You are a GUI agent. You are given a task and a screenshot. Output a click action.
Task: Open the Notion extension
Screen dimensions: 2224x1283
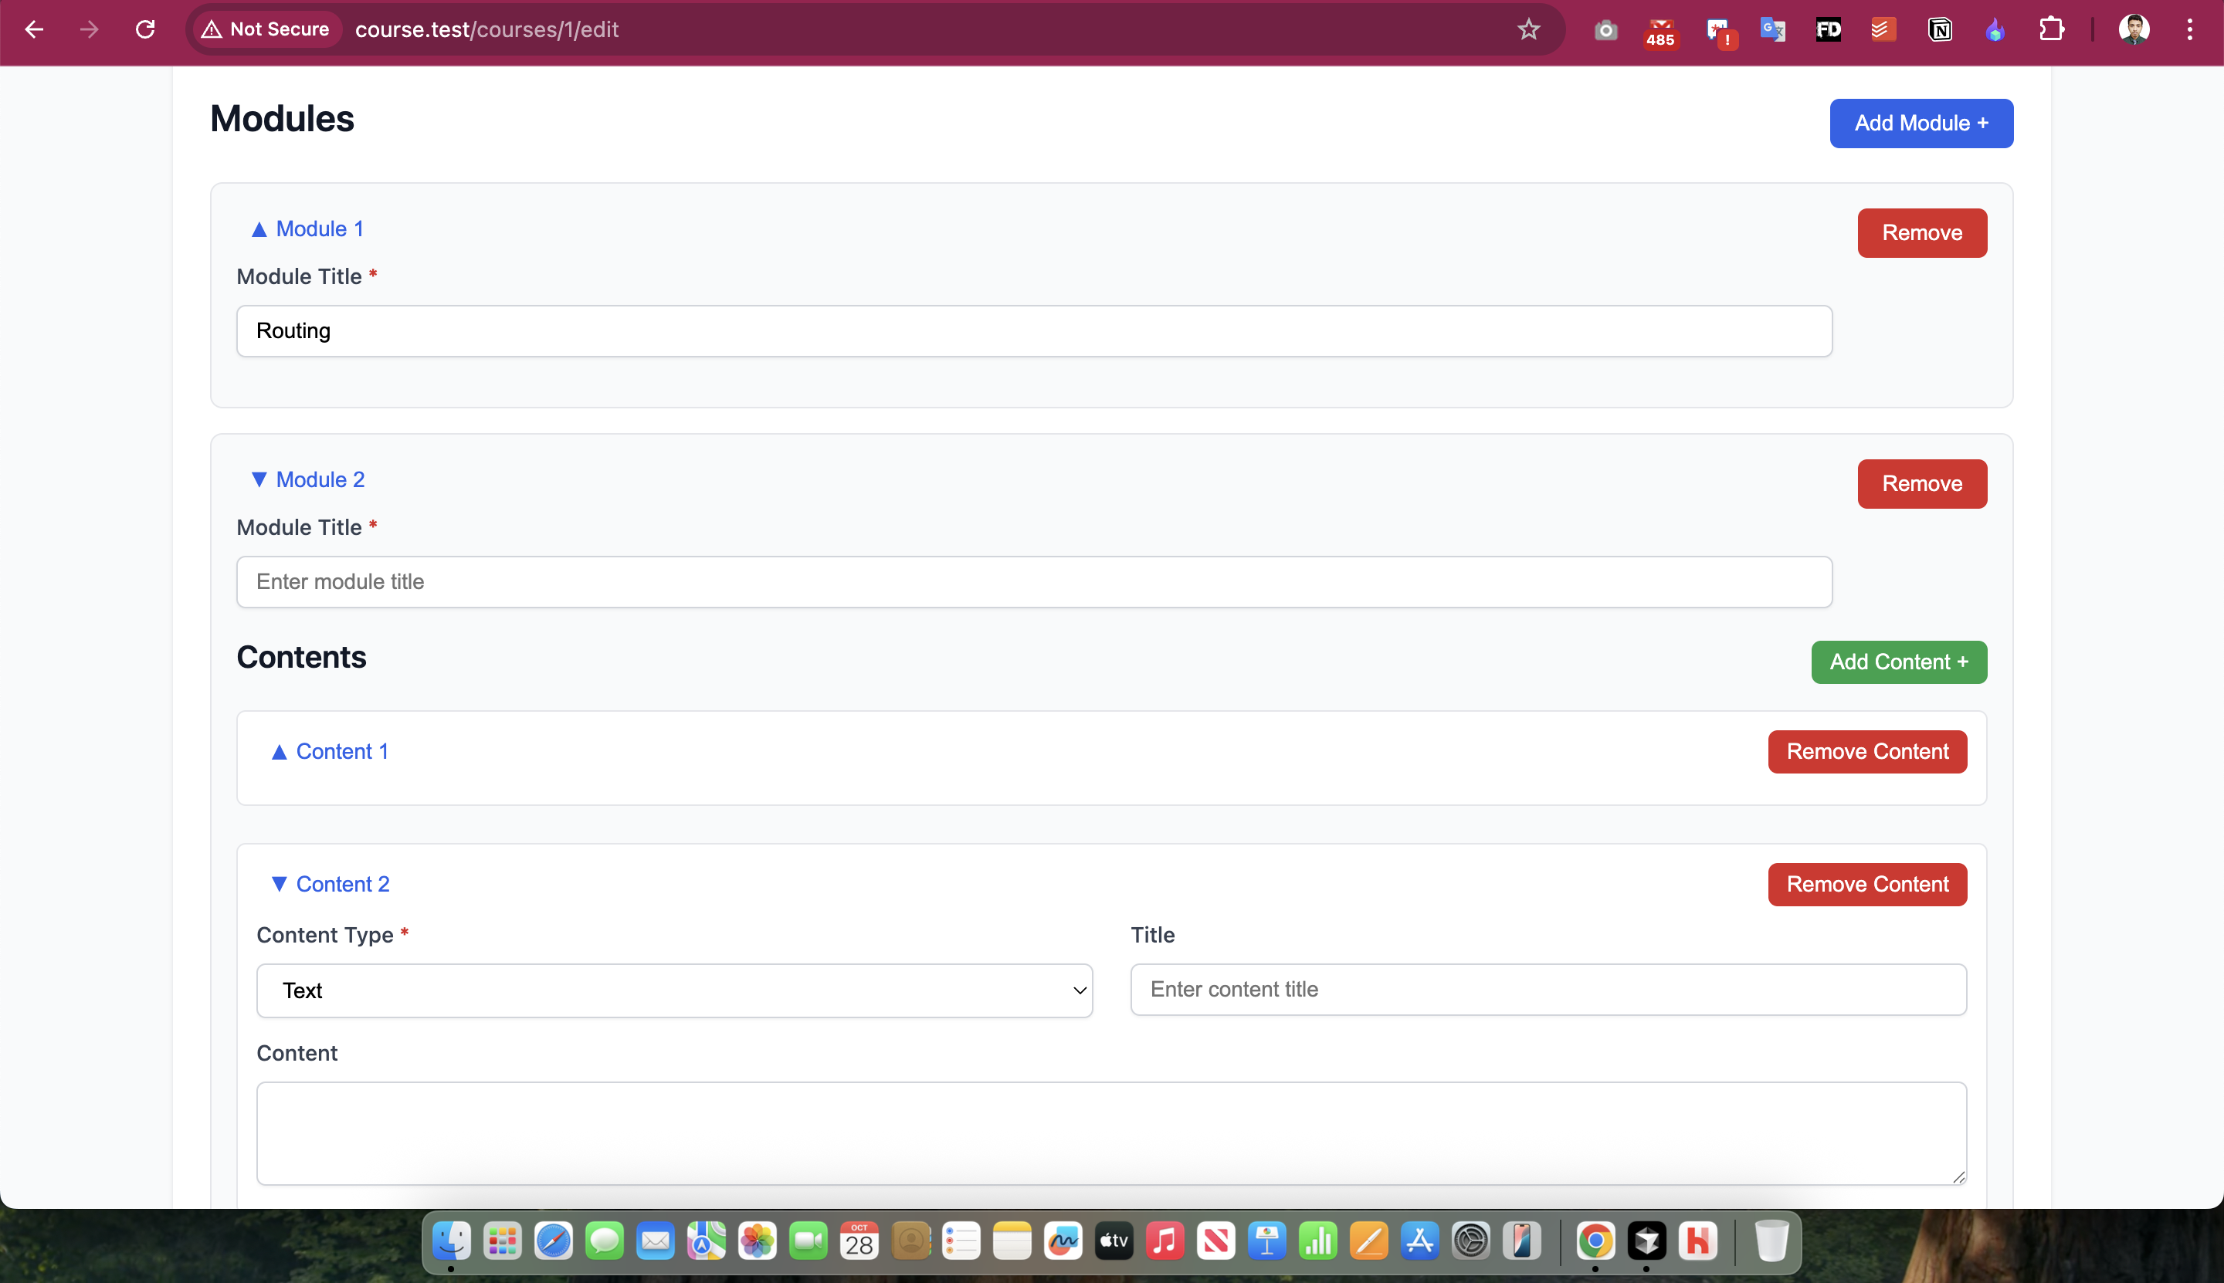click(x=1938, y=29)
